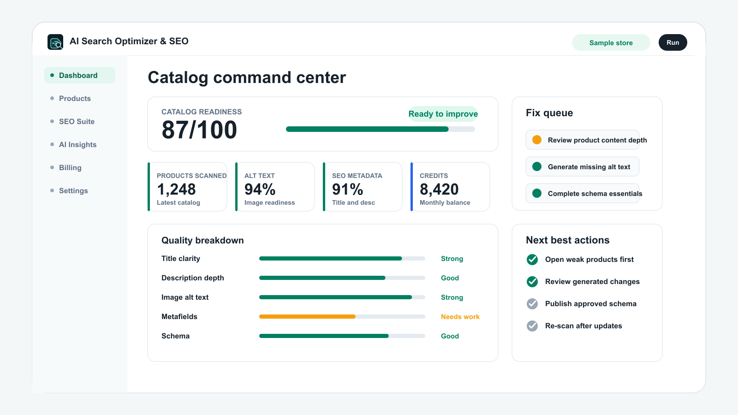The image size is (738, 415).
Task: Click the Image alt text progress bar
Action: [x=342, y=297]
